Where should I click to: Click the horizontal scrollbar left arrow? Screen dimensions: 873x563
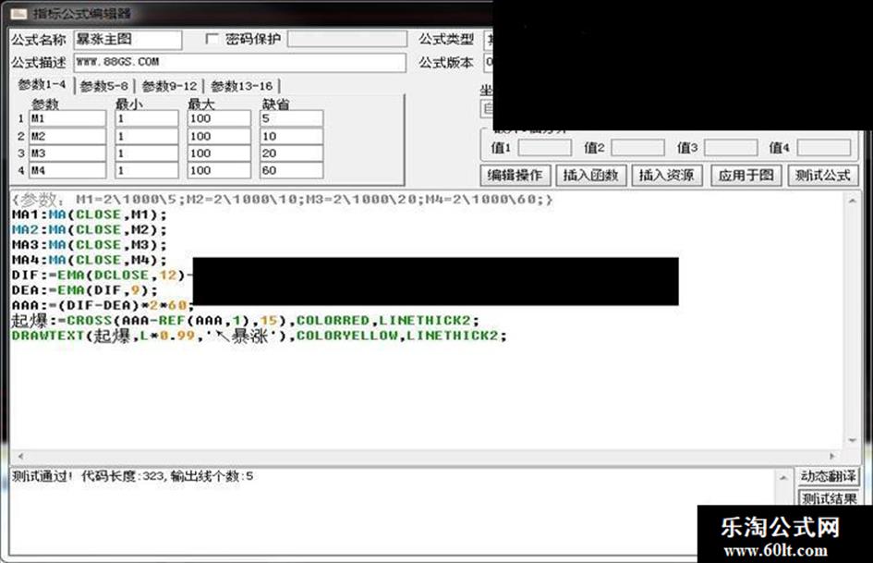coord(20,456)
